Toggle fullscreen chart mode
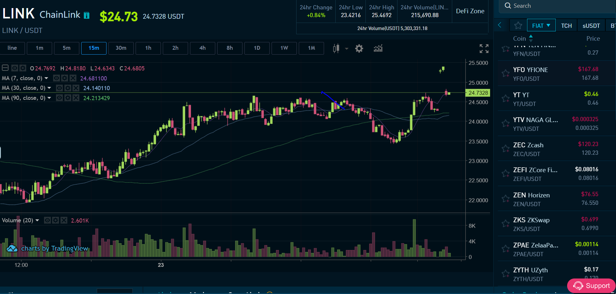The height and width of the screenshot is (294, 616). point(484,49)
